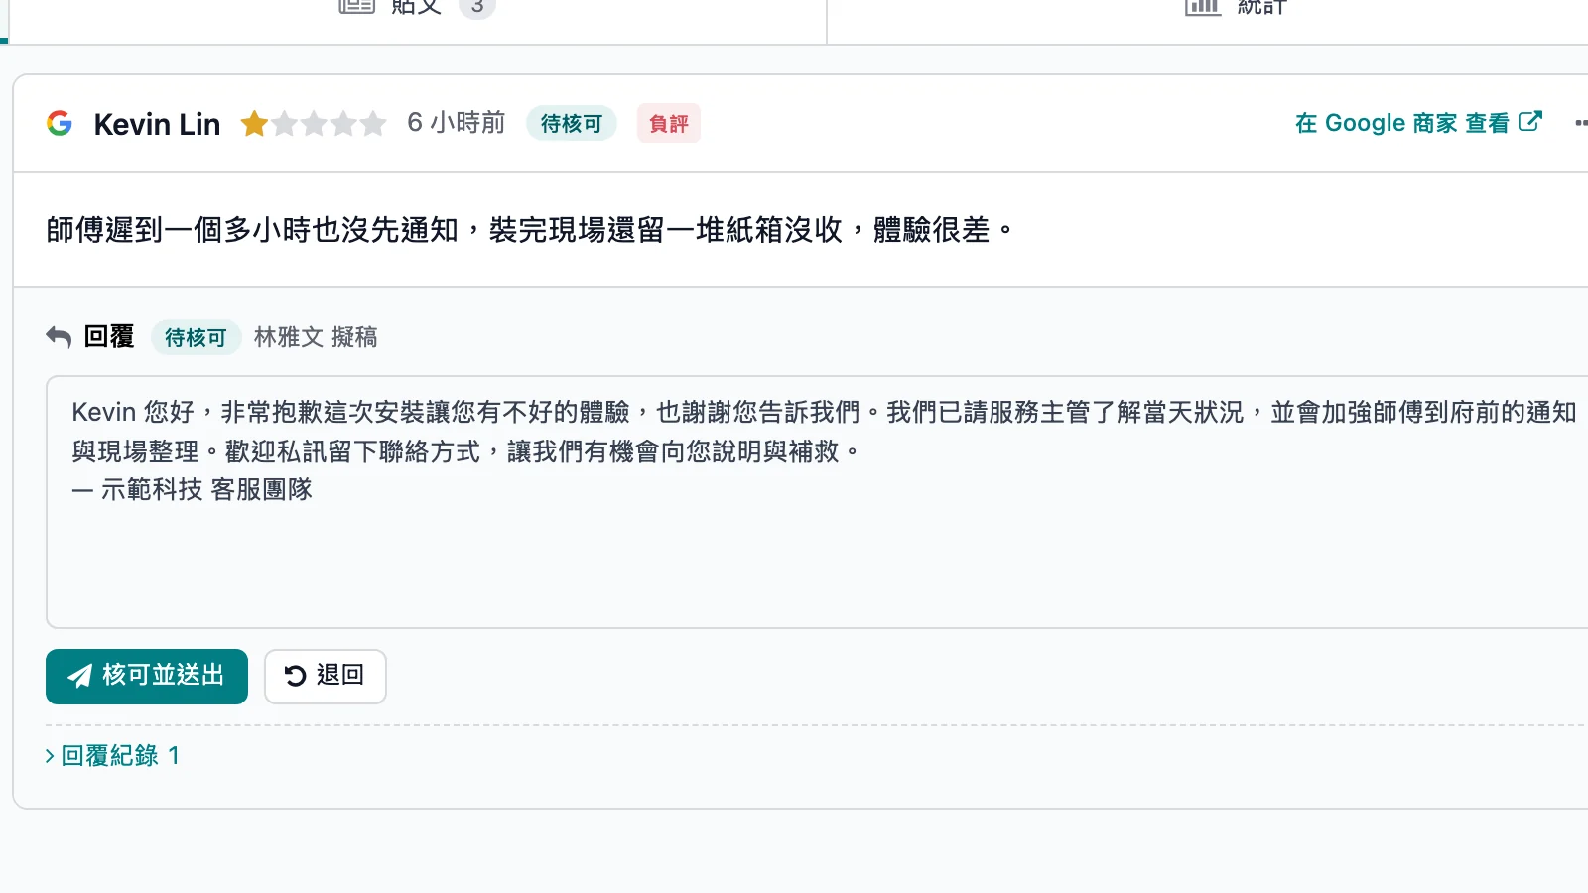This screenshot has width=1588, height=893.
Task: Click the paper-plane icon in 核可並送出
Action: click(x=80, y=676)
